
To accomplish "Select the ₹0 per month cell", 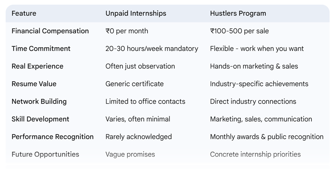I will 127,31.
